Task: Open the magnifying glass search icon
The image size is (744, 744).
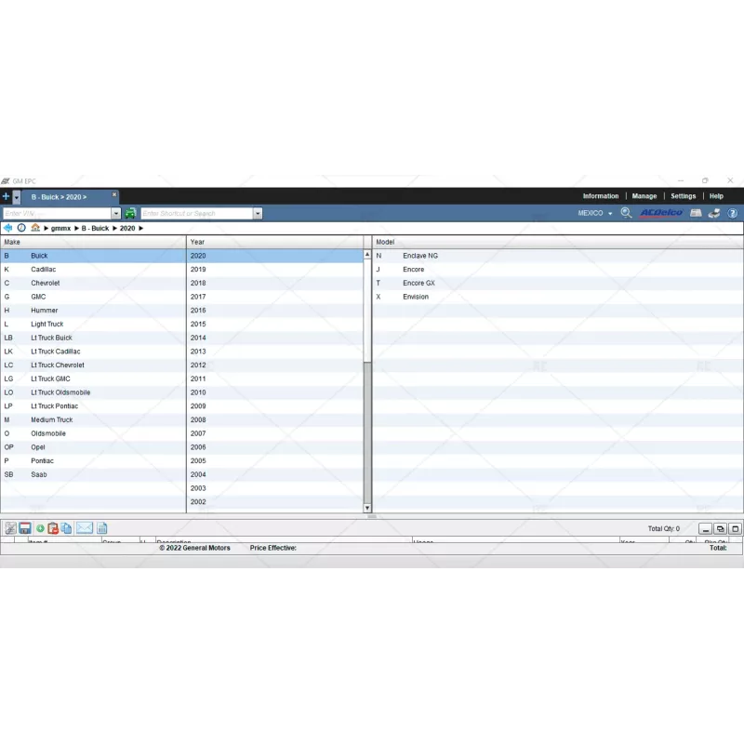Action: click(626, 213)
